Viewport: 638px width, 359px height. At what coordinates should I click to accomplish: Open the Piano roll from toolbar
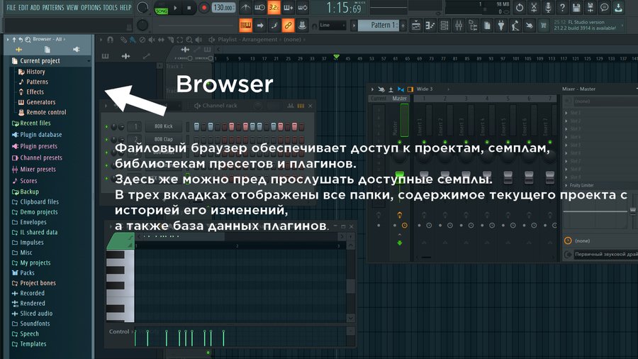tap(430, 26)
